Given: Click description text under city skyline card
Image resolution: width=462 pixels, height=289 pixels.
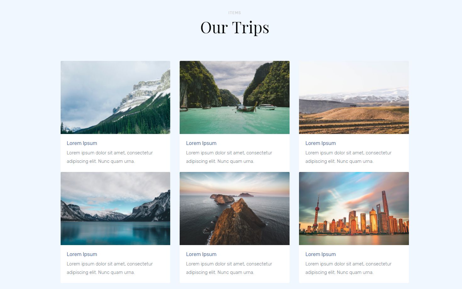Looking at the screenshot, I should pos(348,268).
